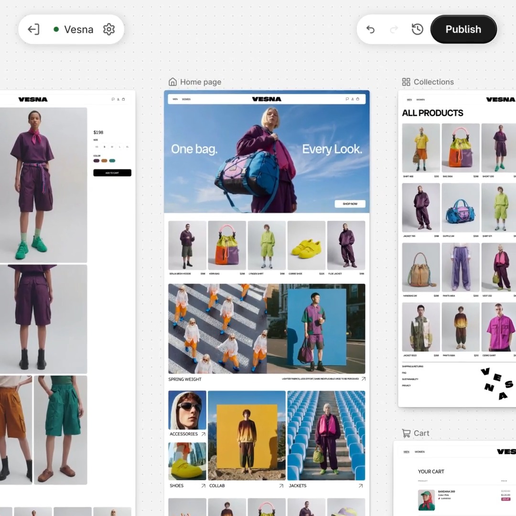The width and height of the screenshot is (516, 516).
Task: Click the YOUR CART heading
Action: [431, 472]
